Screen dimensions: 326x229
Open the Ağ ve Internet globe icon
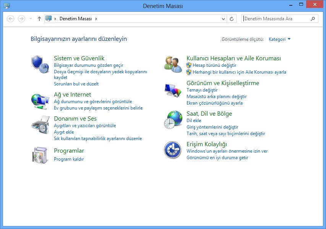click(40, 101)
